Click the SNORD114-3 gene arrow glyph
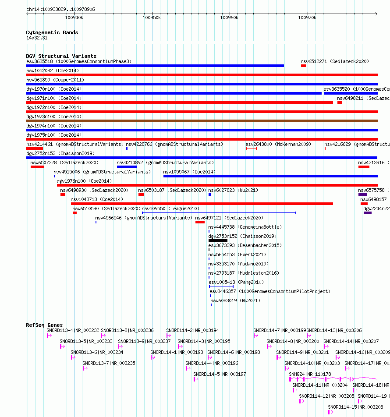Screen dimensions: 390x417 coord(181,346)
